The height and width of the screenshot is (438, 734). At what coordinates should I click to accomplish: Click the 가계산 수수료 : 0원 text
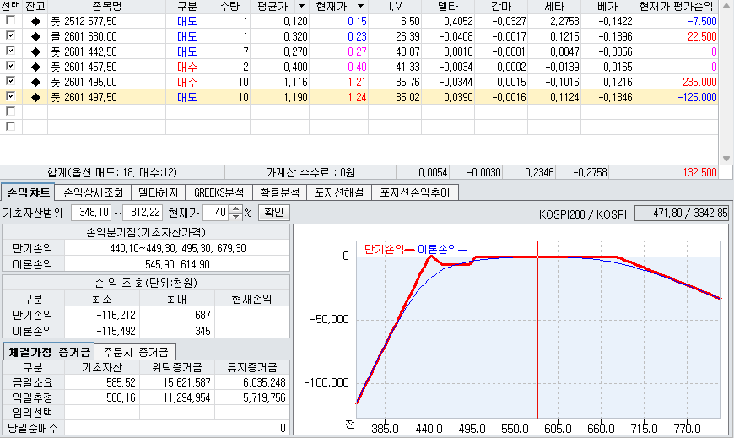pos(310,172)
